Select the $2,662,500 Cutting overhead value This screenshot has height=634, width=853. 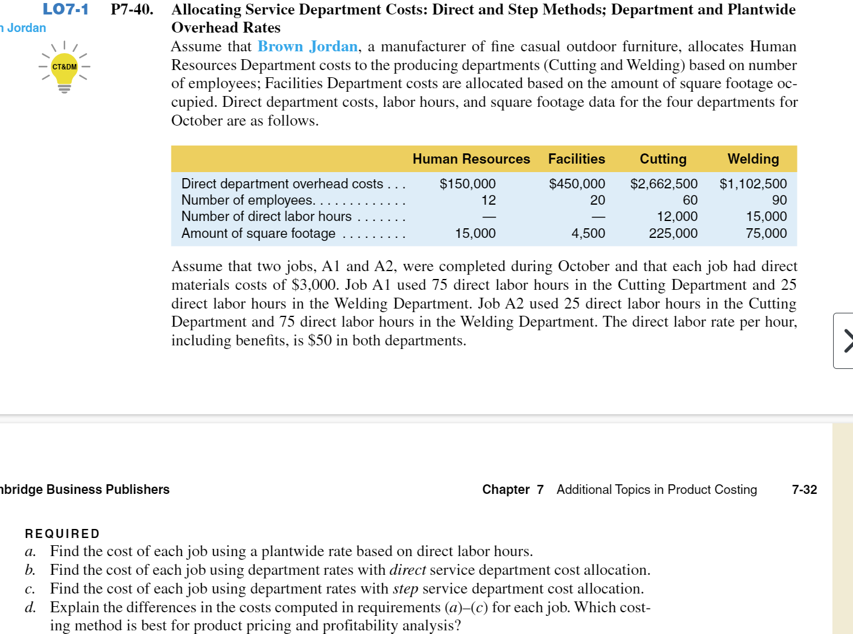coord(664,184)
